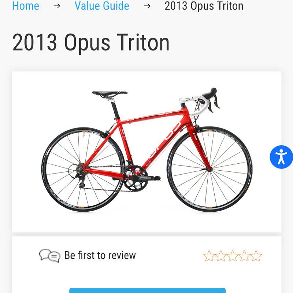The width and height of the screenshot is (293, 293).
Task: Rate five stars with the last star
Action: 256,256
